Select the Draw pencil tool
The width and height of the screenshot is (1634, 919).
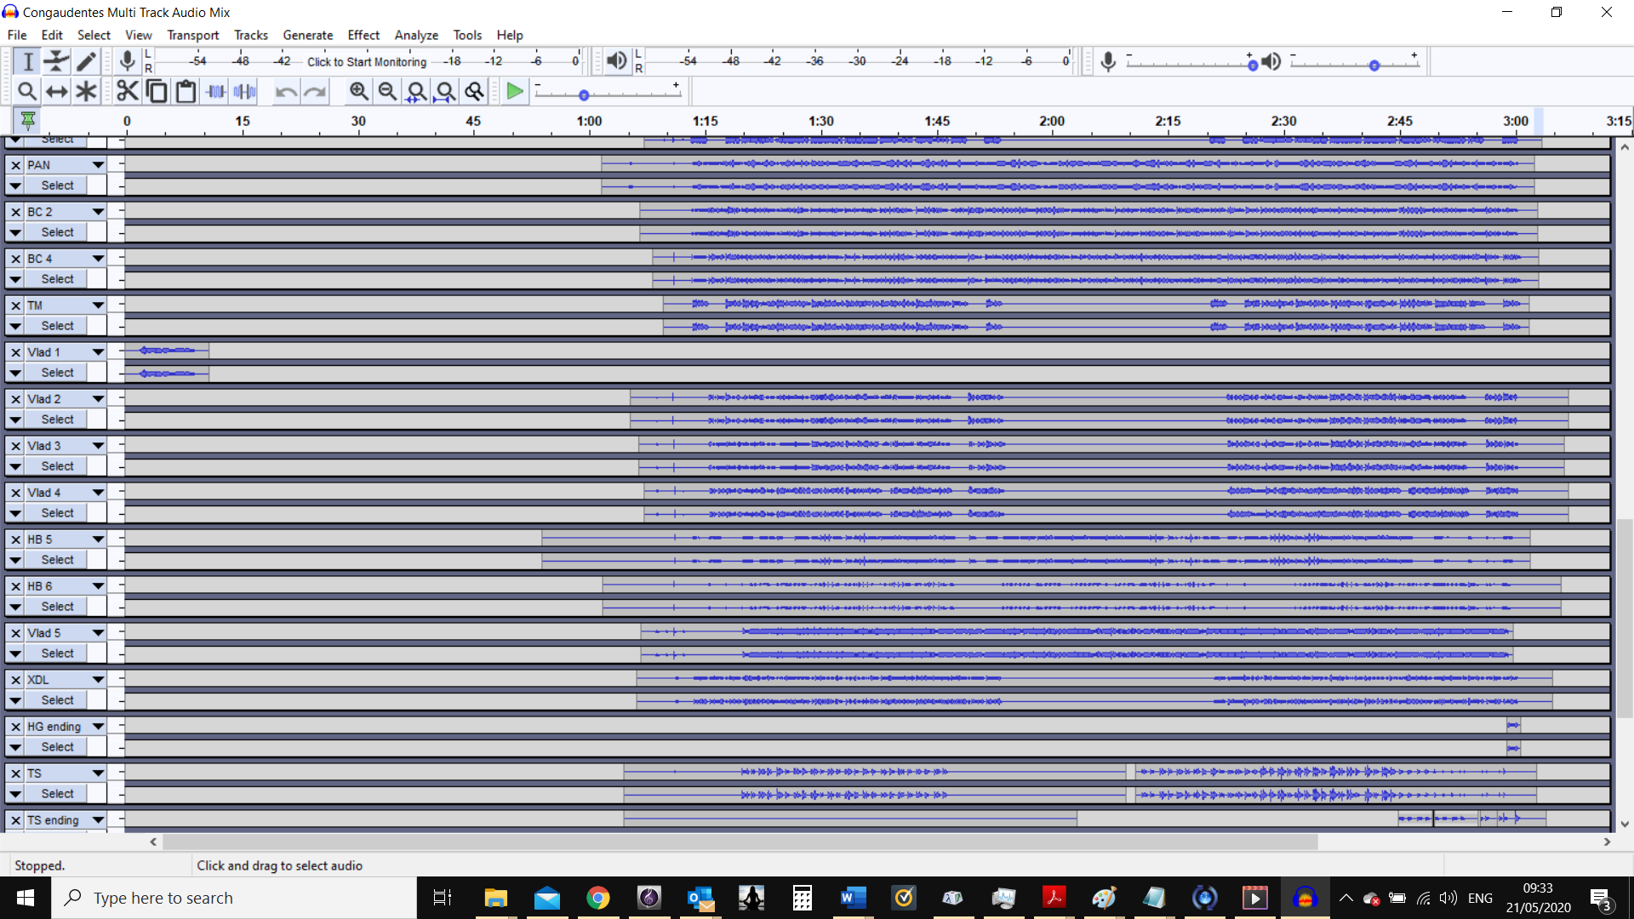(x=86, y=61)
